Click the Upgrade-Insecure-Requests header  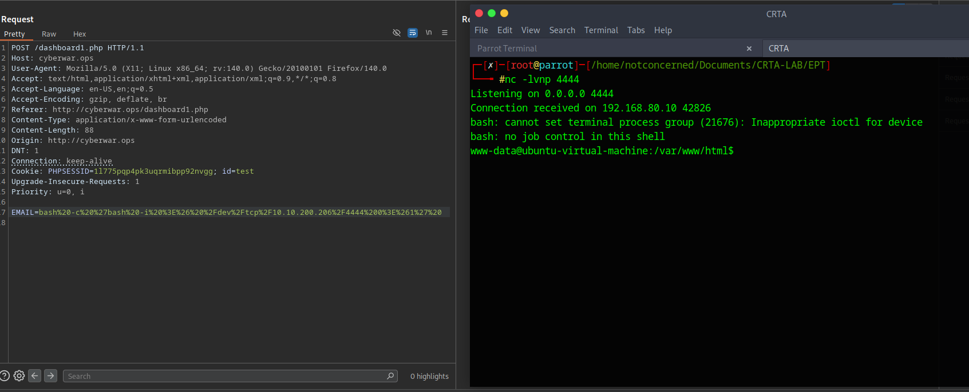(75, 182)
